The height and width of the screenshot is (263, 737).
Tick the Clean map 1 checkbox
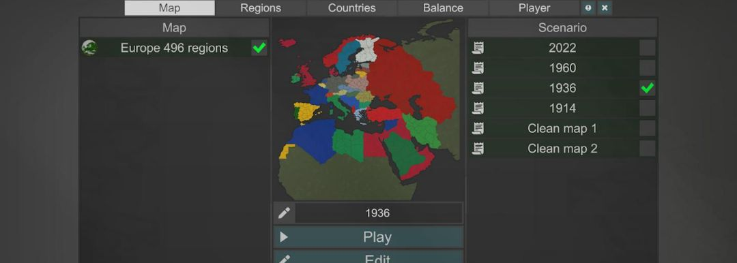pyautogui.click(x=647, y=129)
